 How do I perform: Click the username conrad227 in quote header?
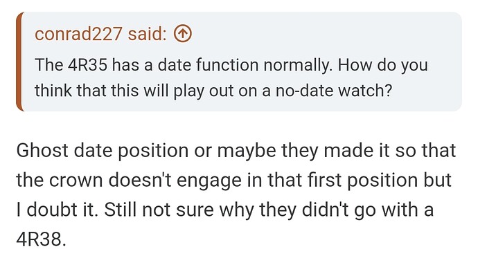(x=79, y=33)
